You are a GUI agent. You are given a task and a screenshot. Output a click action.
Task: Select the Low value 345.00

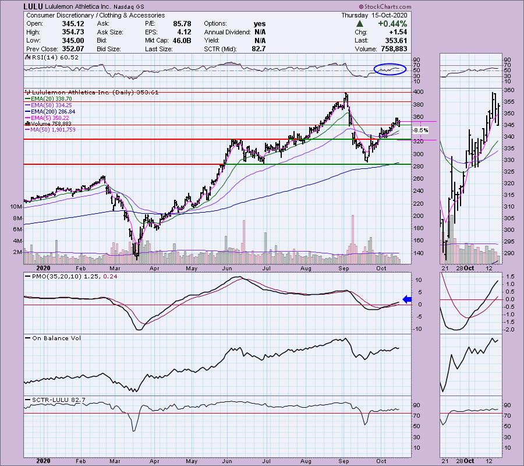pos(73,40)
